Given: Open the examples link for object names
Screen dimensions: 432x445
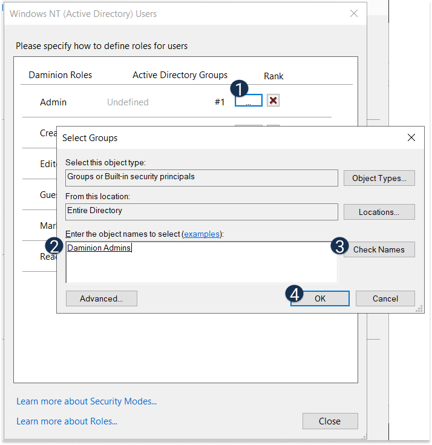Looking at the screenshot, I should pos(202,234).
